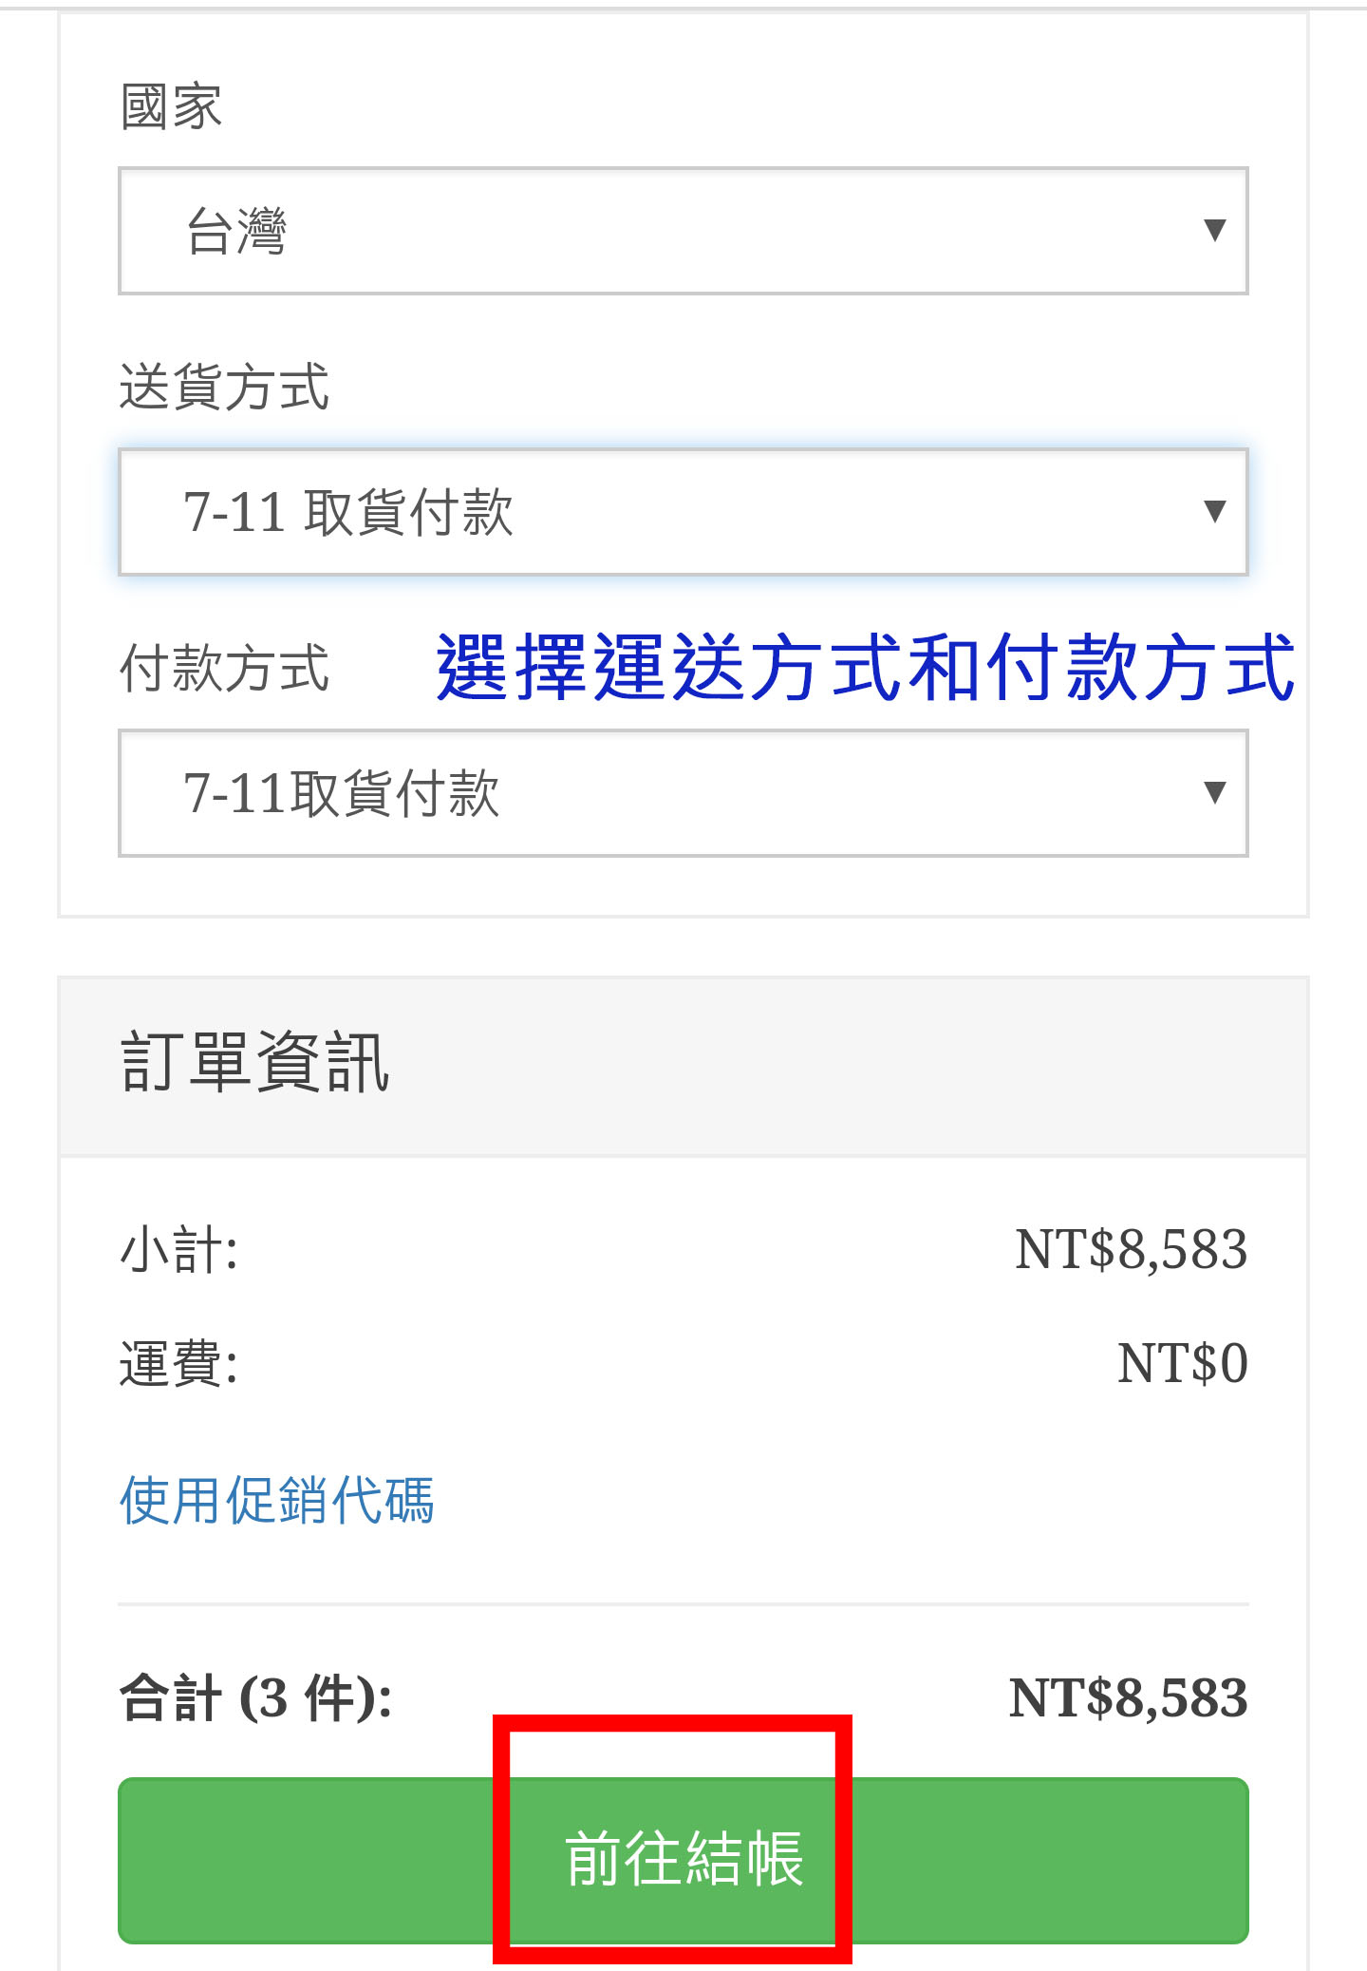Click the arrow on the 台灣 dropdown
The width and height of the screenshot is (1367, 1971).
pyautogui.click(x=1214, y=230)
